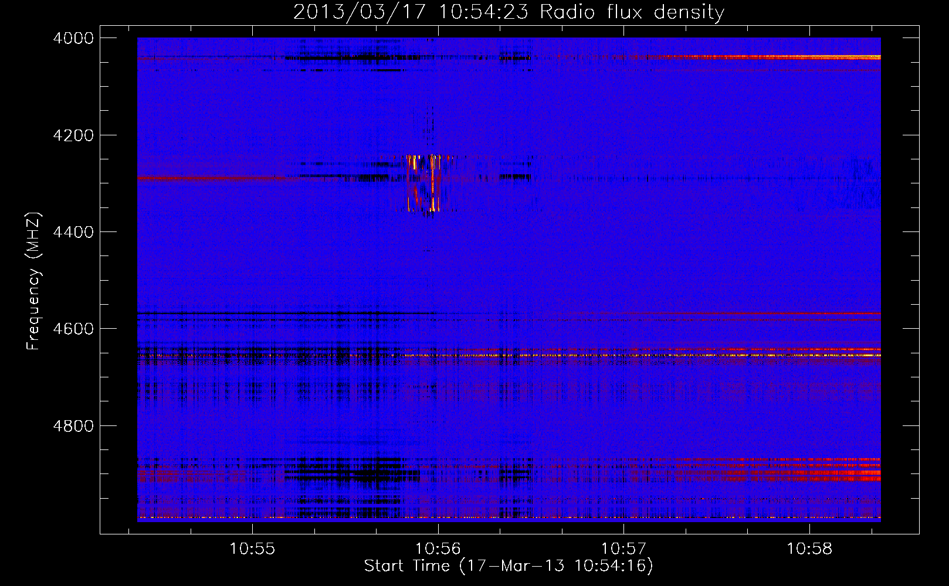The image size is (949, 586).
Task: Click the 10:58 time tick label
Action: coord(809,549)
